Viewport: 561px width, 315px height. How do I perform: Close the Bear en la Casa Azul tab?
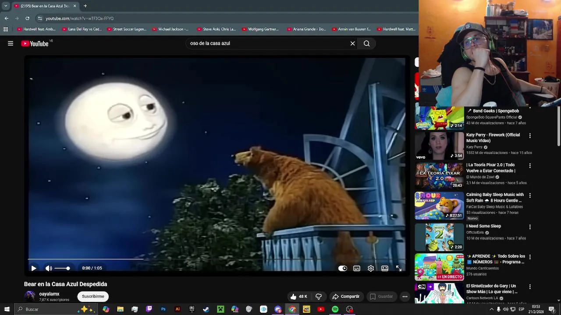coord(75,6)
